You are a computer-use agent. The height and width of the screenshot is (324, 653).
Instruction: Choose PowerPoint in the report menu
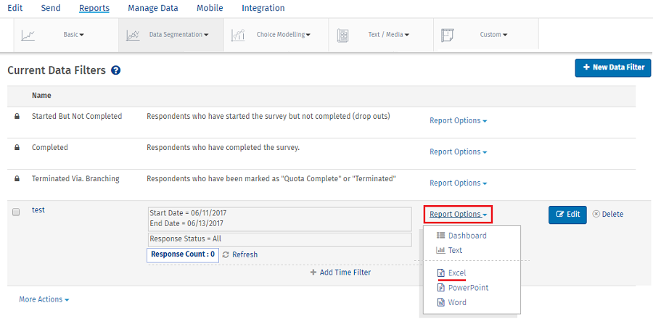pos(467,288)
